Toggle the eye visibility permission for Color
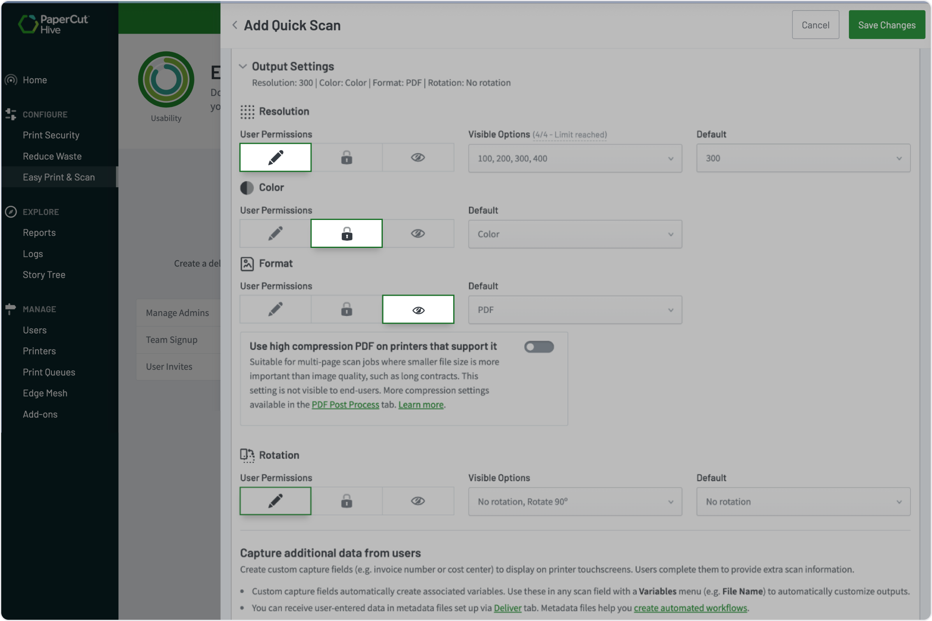 coord(418,233)
